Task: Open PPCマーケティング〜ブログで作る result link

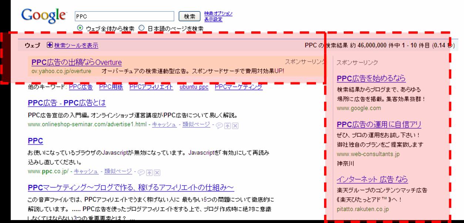Action: [131, 188]
